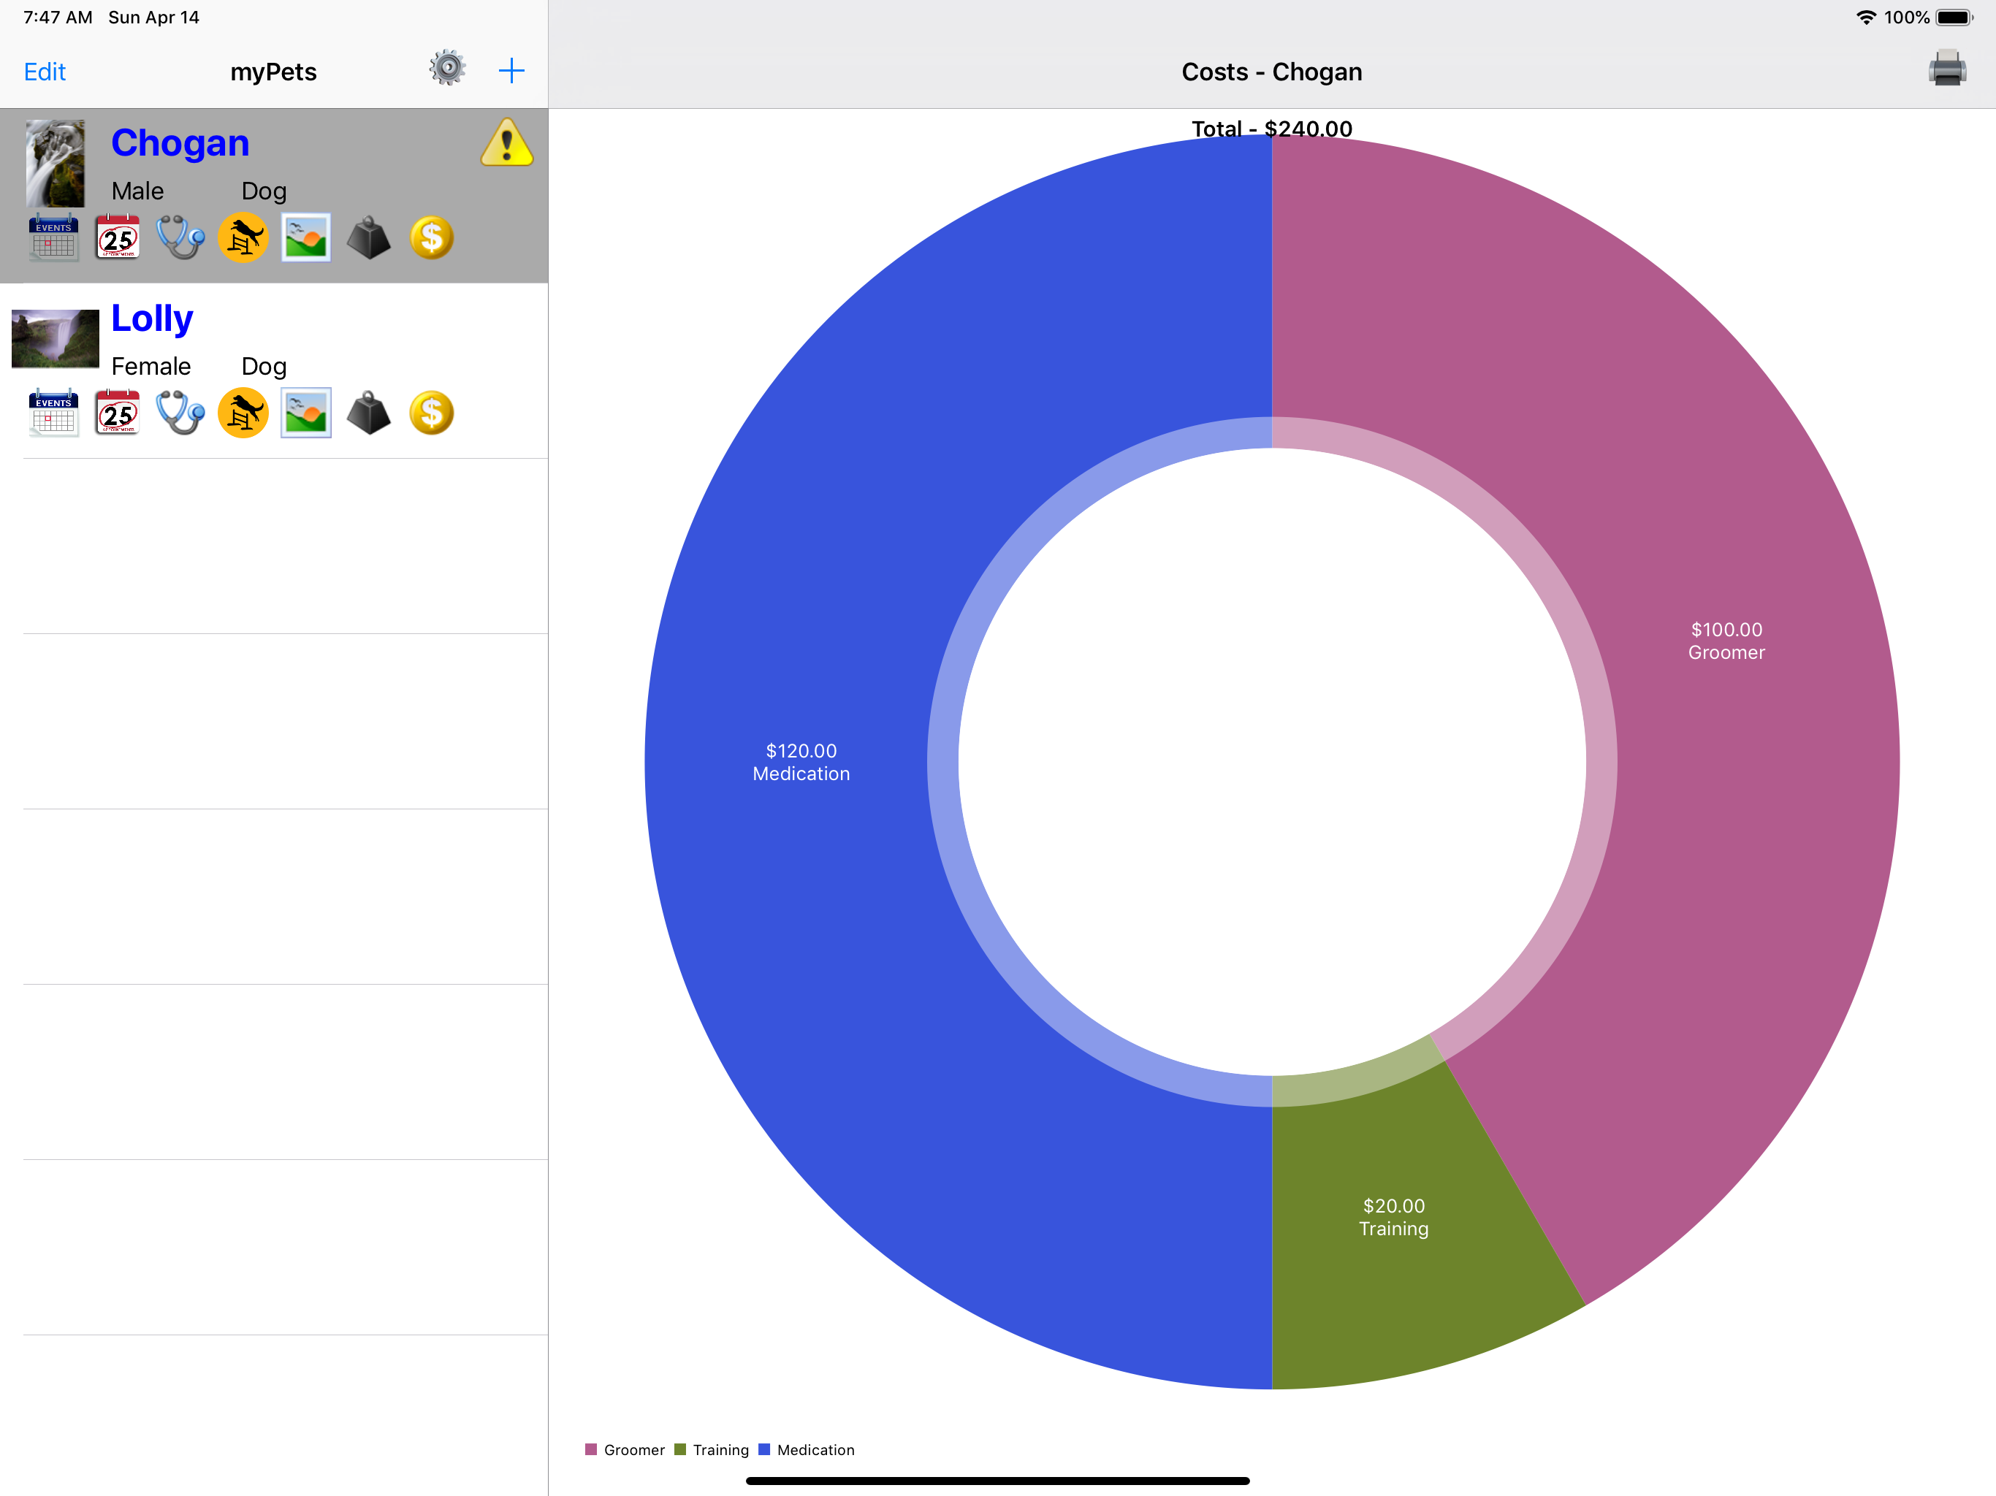Open Chogan's stethoscope health records
This screenshot has width=1996, height=1496.
click(x=180, y=237)
